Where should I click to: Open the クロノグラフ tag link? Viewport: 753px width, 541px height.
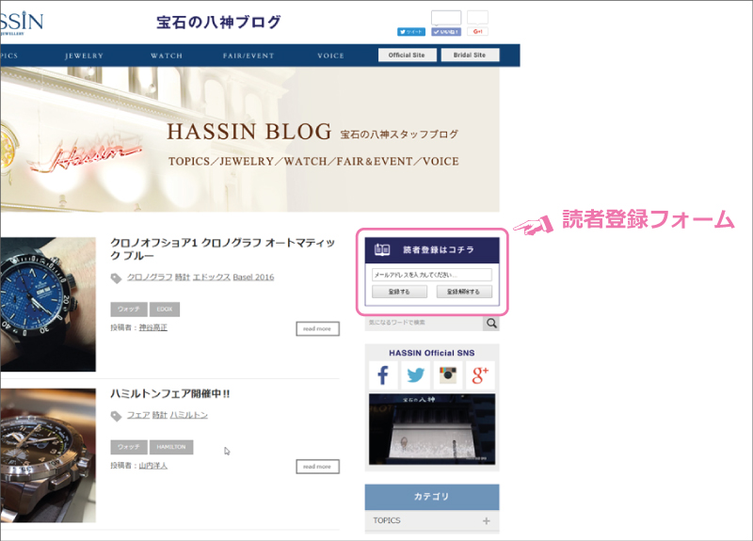click(150, 278)
